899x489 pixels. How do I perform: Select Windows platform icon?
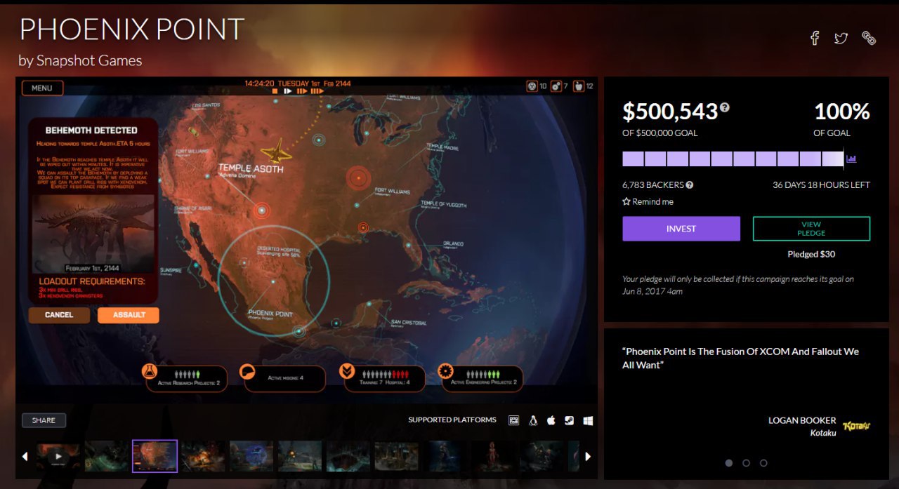pos(589,420)
